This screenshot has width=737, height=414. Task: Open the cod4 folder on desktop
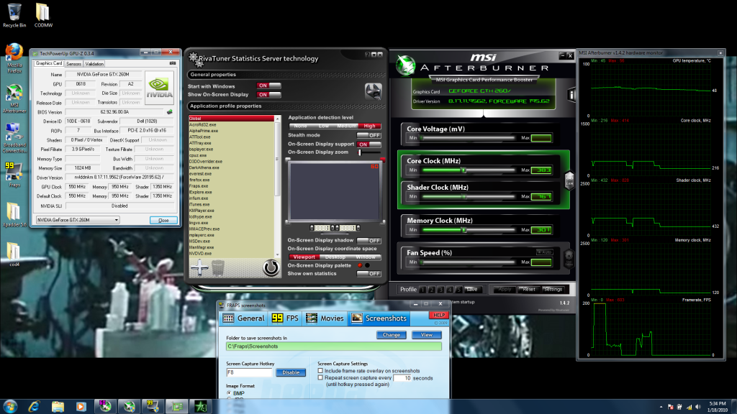14,254
